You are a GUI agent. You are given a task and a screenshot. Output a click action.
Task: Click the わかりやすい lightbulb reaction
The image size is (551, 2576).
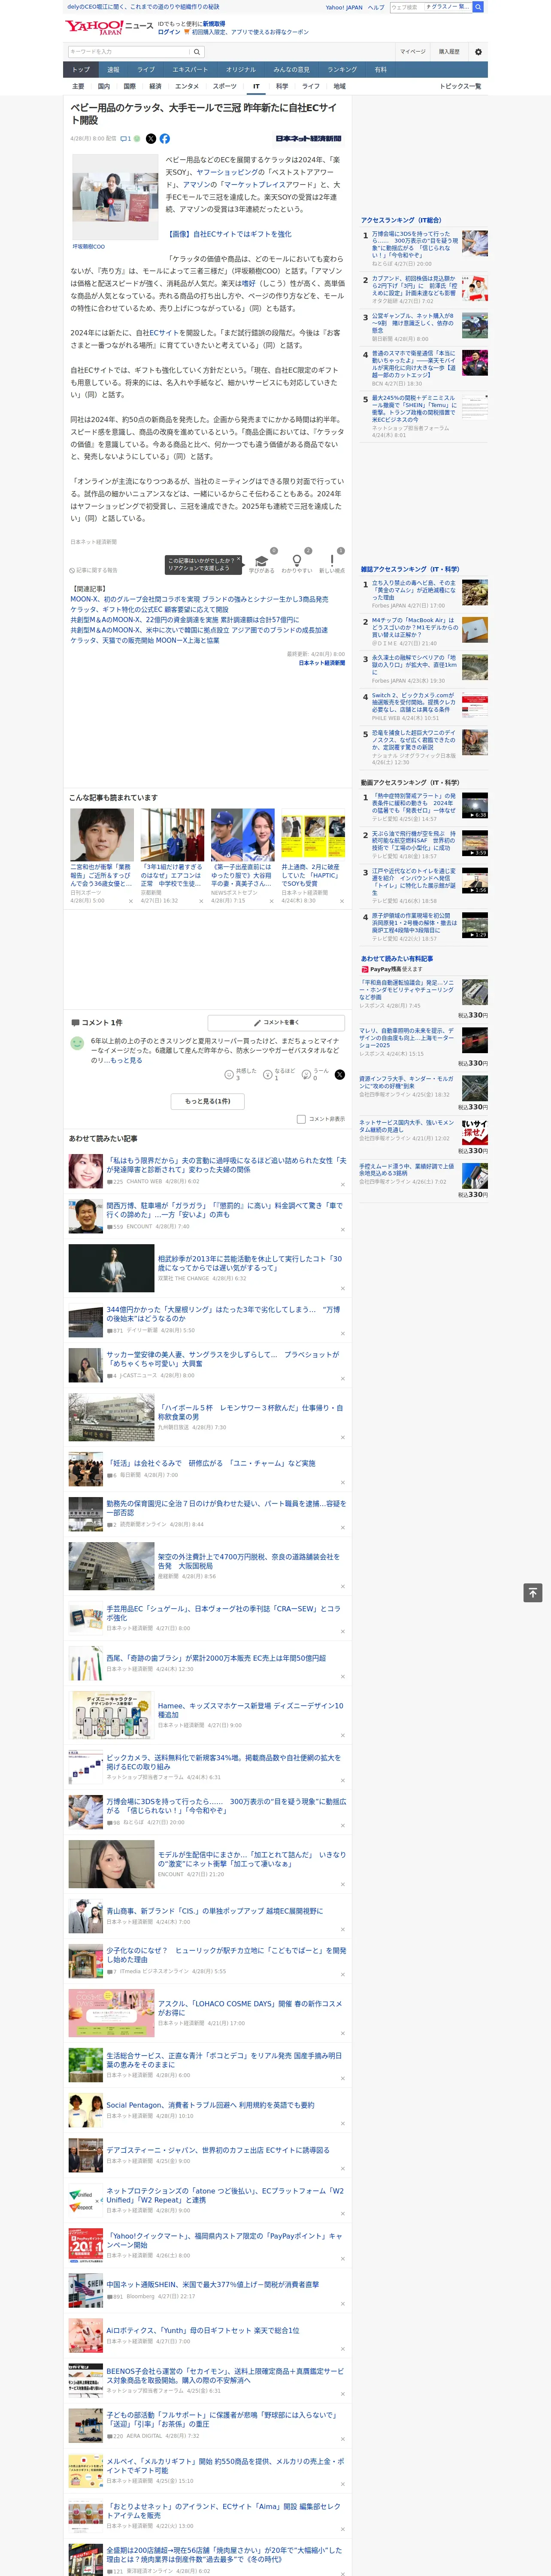pos(296,561)
